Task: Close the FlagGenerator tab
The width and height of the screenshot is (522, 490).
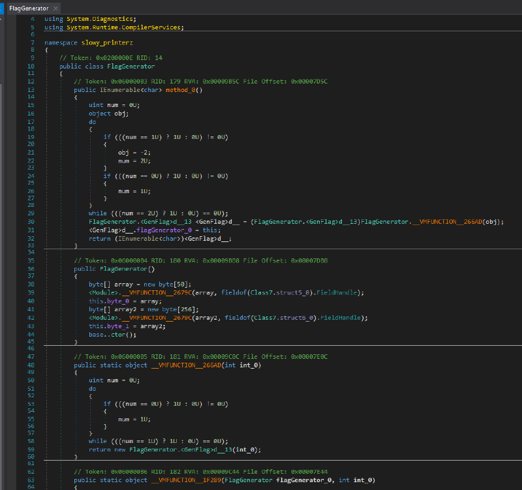Action: click(55, 8)
